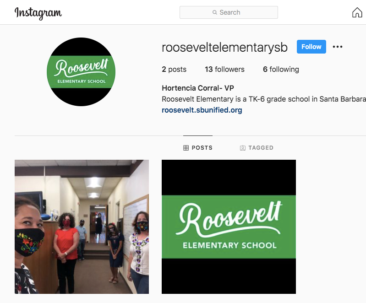This screenshot has height=303, width=366.
Task: Click the Hortencia Corral- VP name
Action: click(x=198, y=88)
